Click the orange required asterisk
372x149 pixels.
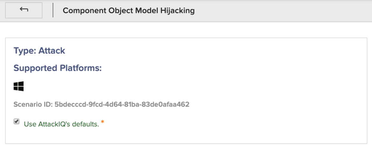coord(102,122)
